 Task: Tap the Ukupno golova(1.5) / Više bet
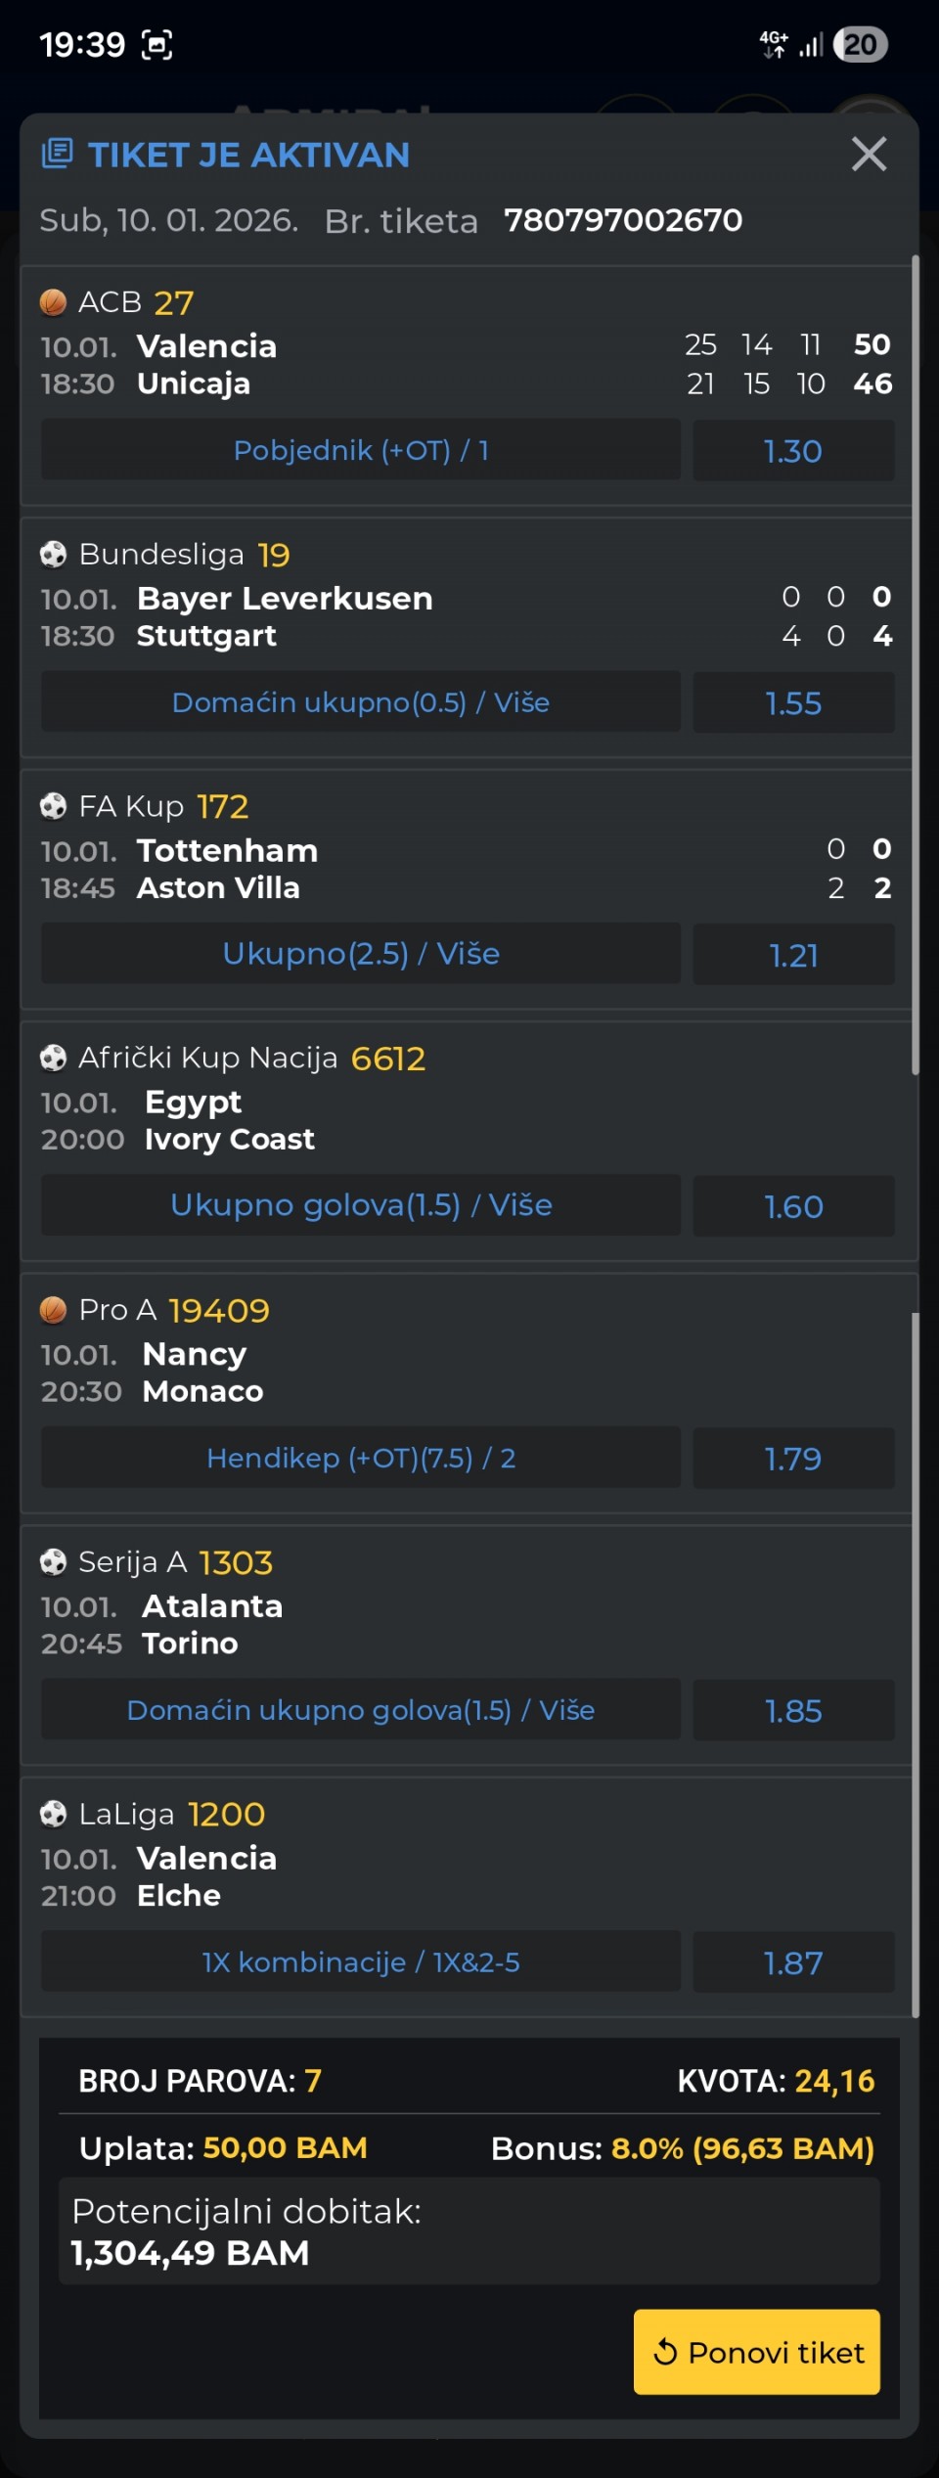pos(360,1205)
